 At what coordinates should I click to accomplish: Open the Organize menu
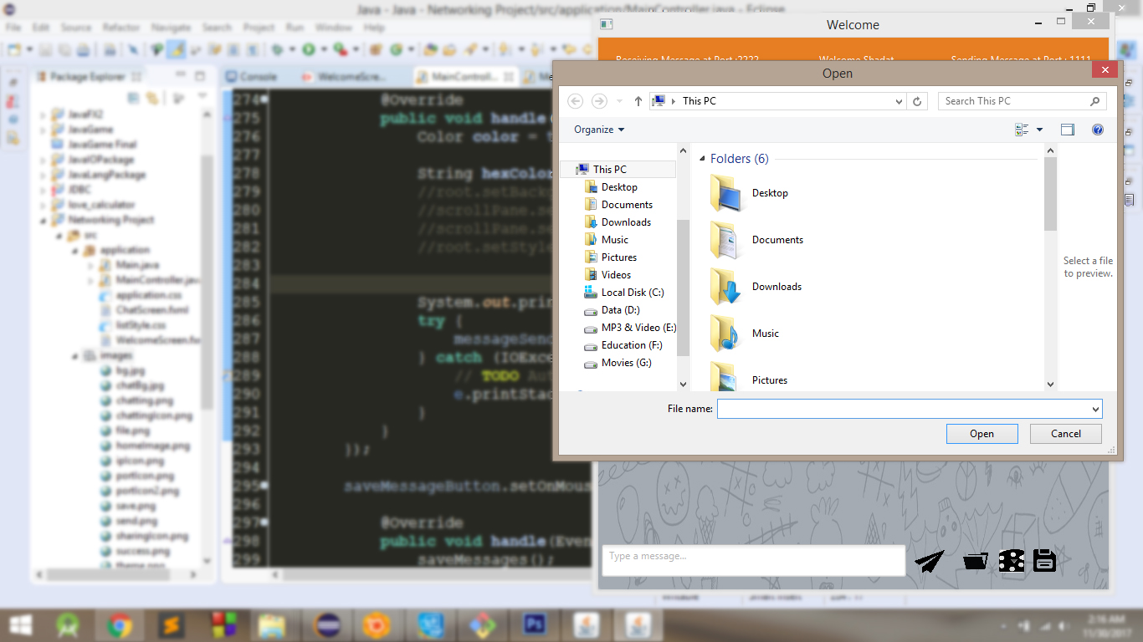599,130
